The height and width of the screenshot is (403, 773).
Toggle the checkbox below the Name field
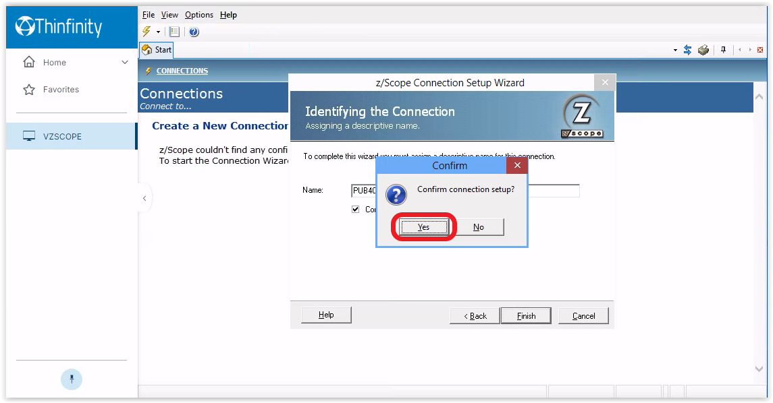pos(355,209)
